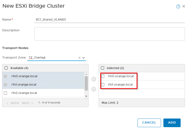
Task: Check r1n1.orange.local in Selected list
Action: tap(103, 85)
